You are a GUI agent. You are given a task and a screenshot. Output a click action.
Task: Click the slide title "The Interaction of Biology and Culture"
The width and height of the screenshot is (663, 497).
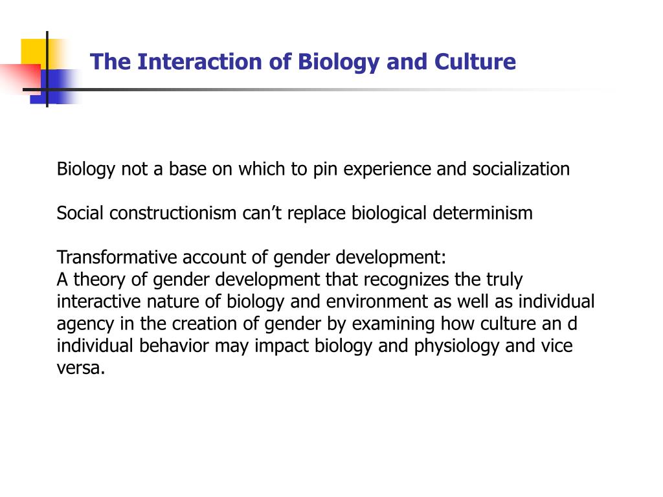click(303, 62)
